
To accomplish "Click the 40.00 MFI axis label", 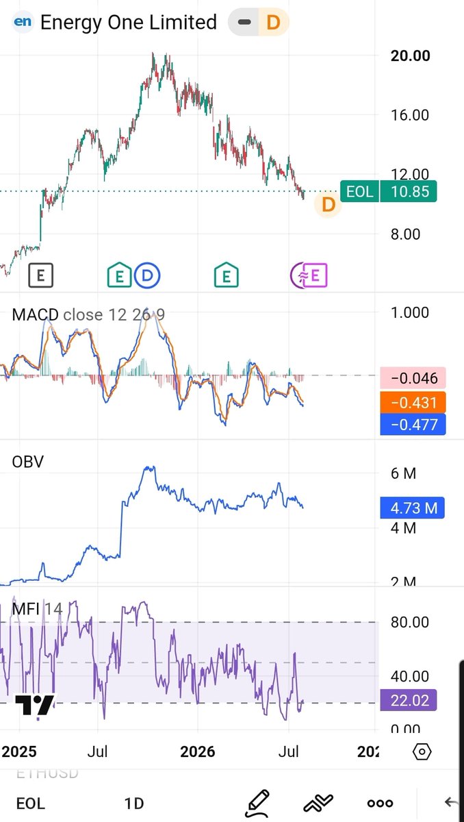I will 410,676.
